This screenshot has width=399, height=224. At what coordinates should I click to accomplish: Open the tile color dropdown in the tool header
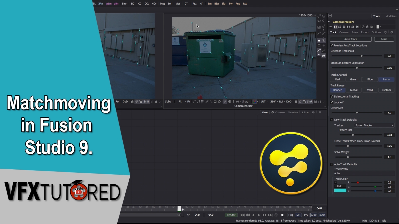coord(378,27)
